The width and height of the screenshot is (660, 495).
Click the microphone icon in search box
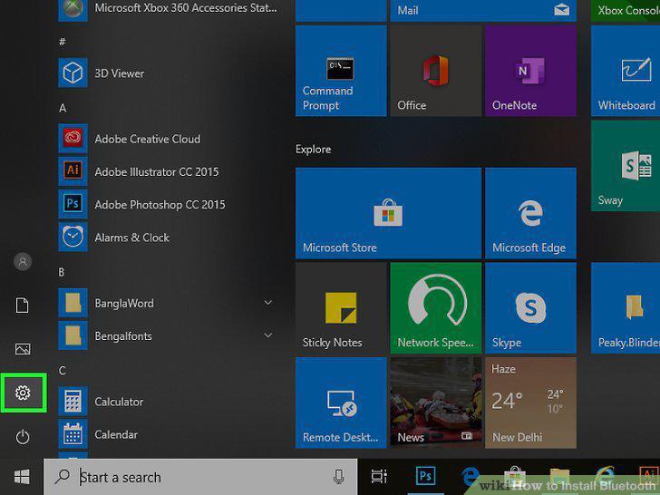339,477
